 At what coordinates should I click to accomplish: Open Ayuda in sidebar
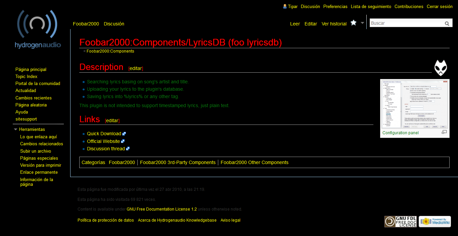pyautogui.click(x=22, y=112)
